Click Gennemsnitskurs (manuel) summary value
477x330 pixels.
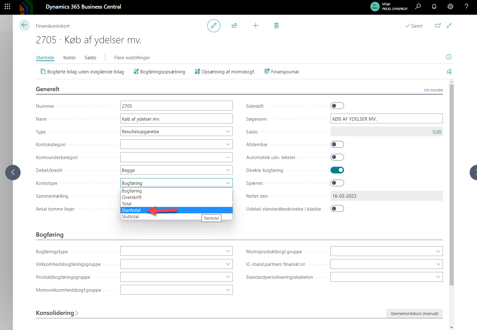click(x=414, y=313)
